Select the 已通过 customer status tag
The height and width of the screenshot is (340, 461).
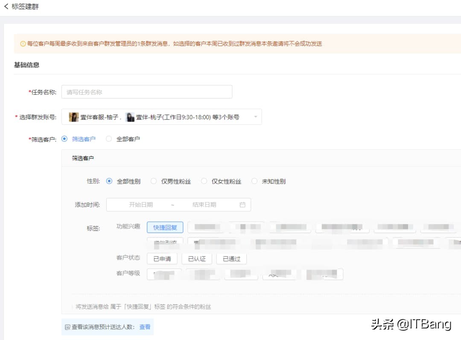pyautogui.click(x=231, y=259)
